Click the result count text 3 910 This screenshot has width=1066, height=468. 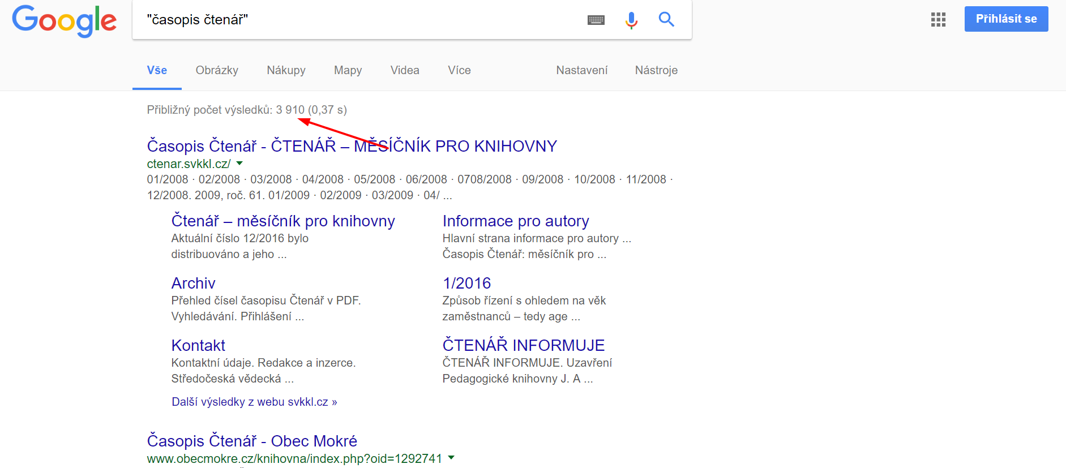(290, 110)
